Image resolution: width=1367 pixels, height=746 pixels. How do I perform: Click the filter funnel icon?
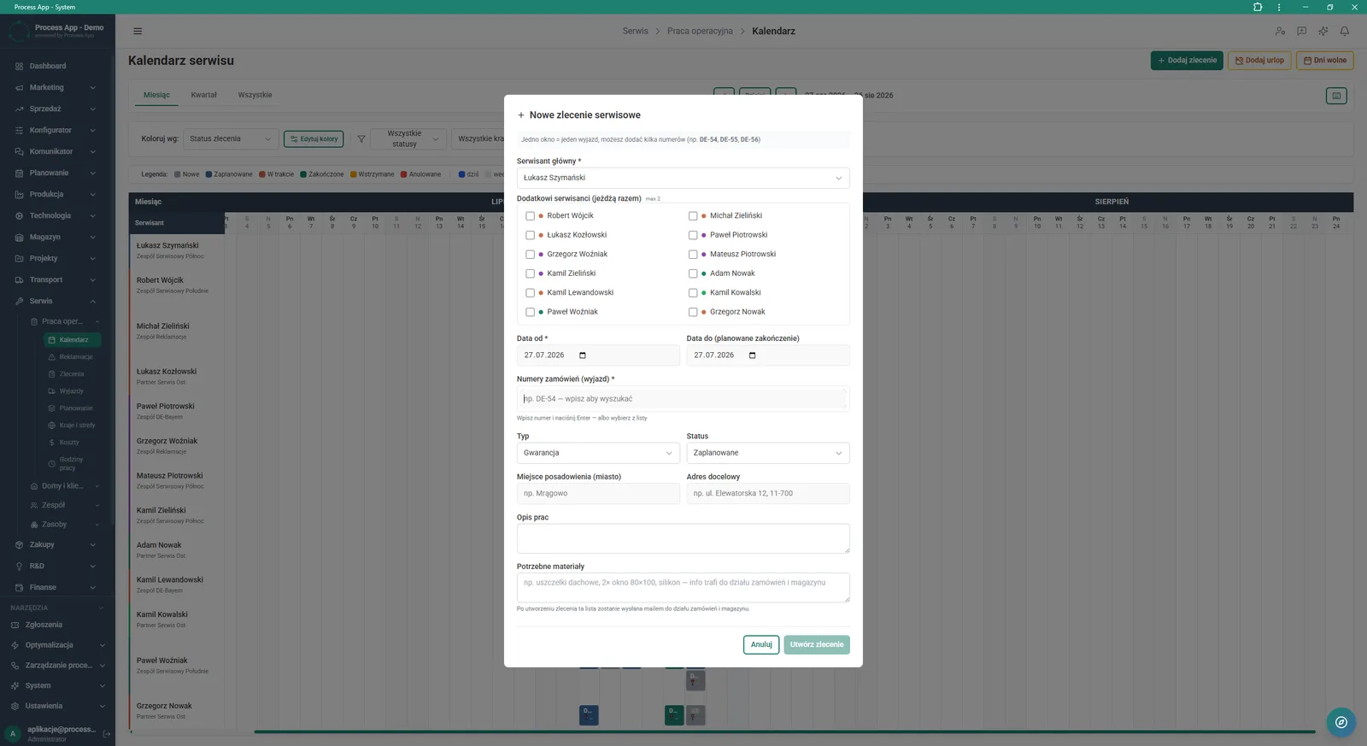(x=361, y=138)
